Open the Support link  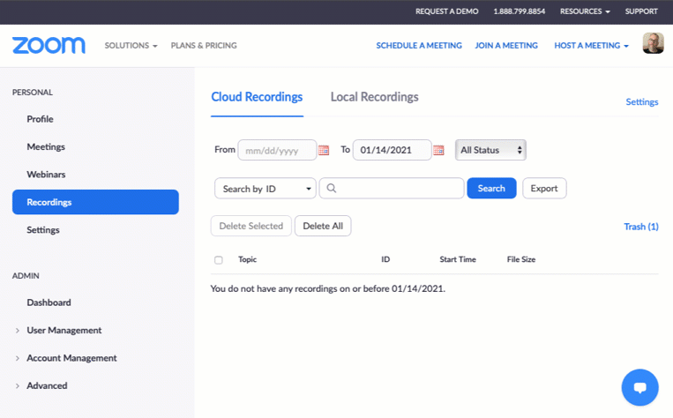pos(641,11)
